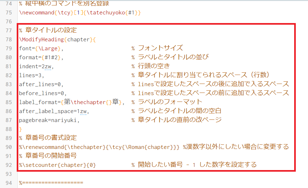Image resolution: width=308 pixels, height=188 pixels.
Task: Place cursor in \ModifyHeading command
Action: coord(41,39)
